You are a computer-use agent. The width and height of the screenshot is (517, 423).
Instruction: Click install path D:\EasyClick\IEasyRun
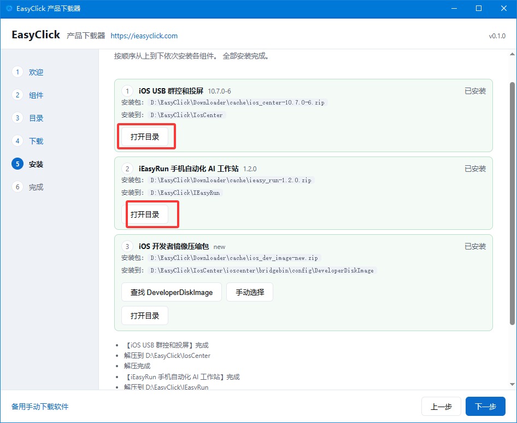(x=185, y=193)
